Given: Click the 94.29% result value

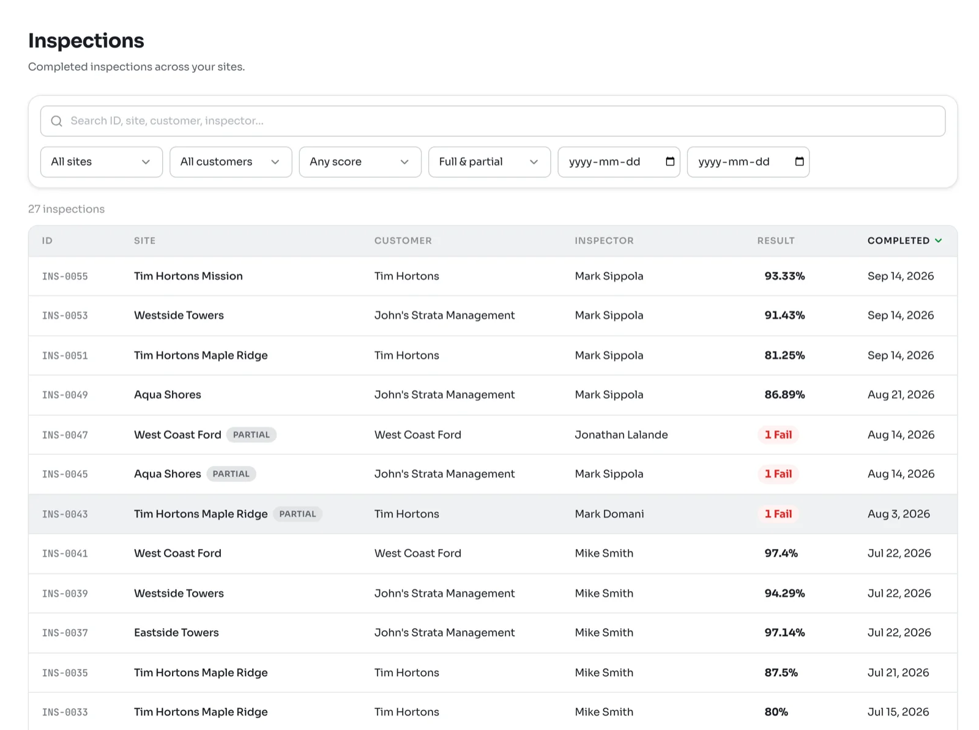Looking at the screenshot, I should 784,594.
